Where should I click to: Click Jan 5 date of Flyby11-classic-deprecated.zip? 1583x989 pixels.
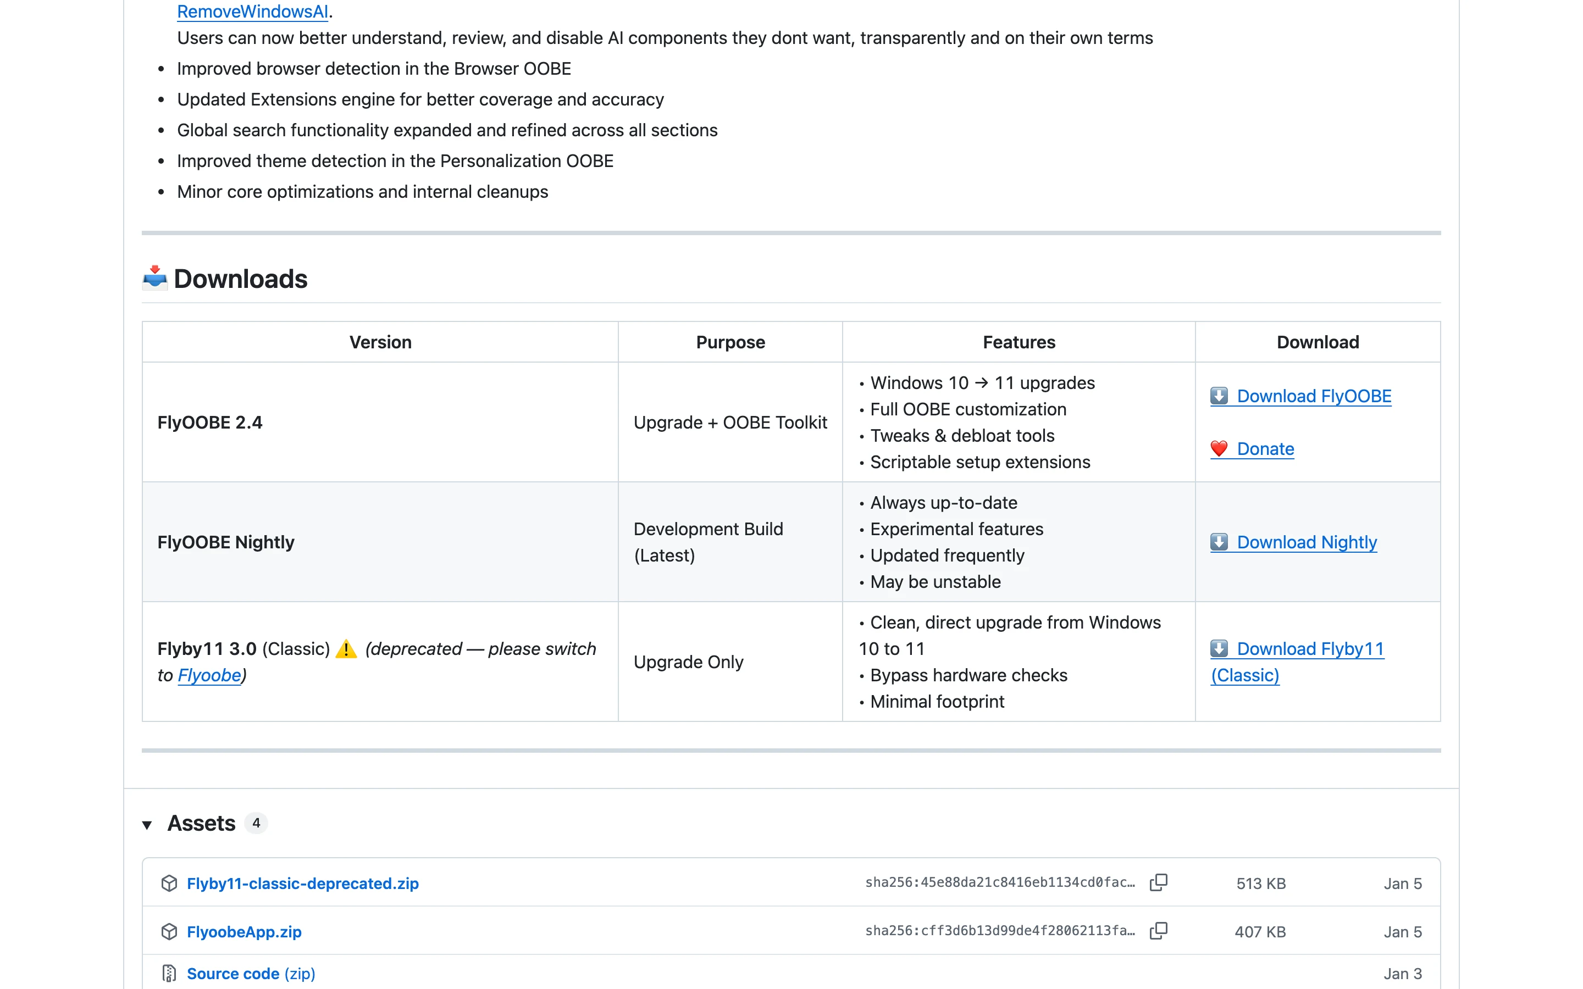pos(1403,883)
